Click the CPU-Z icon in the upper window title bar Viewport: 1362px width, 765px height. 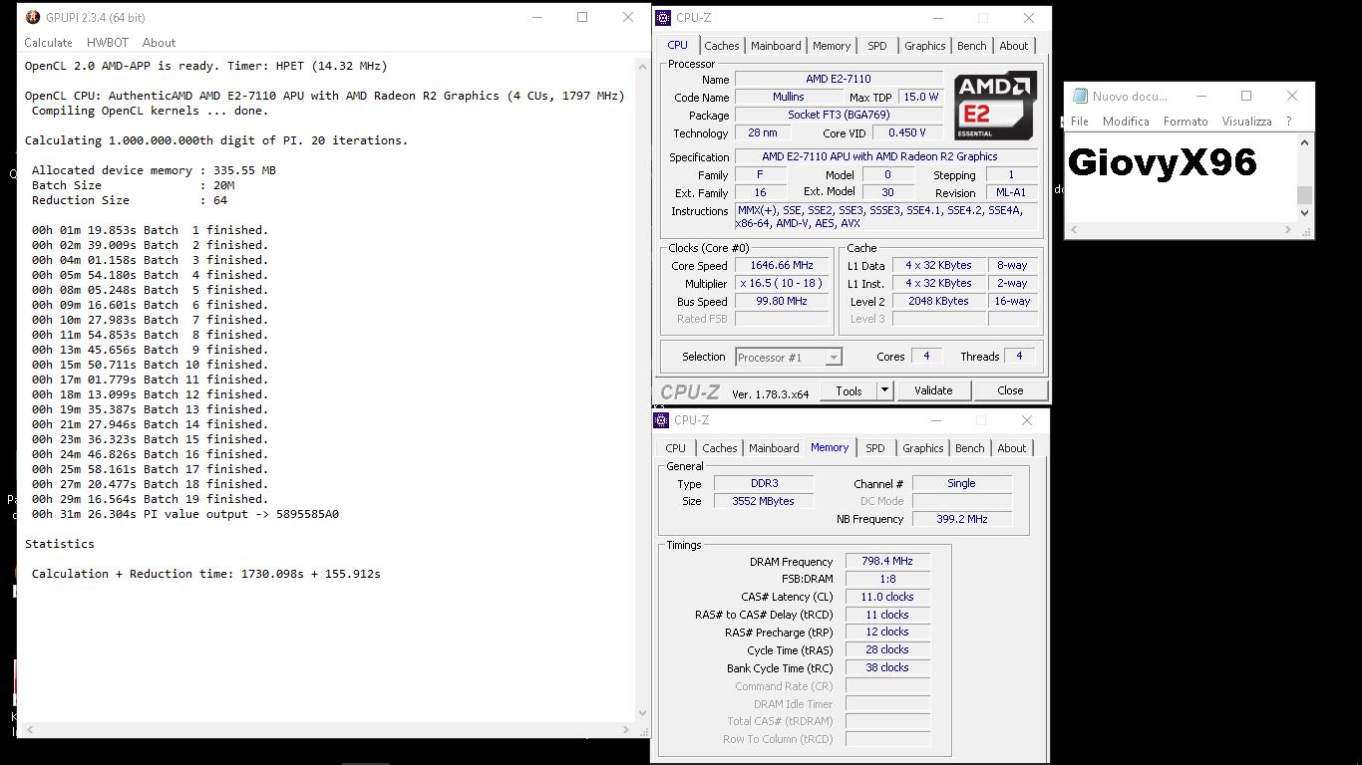[663, 17]
